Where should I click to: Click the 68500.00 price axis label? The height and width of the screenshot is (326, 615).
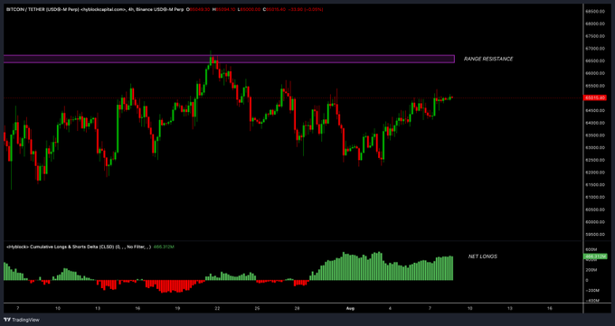[594, 12]
